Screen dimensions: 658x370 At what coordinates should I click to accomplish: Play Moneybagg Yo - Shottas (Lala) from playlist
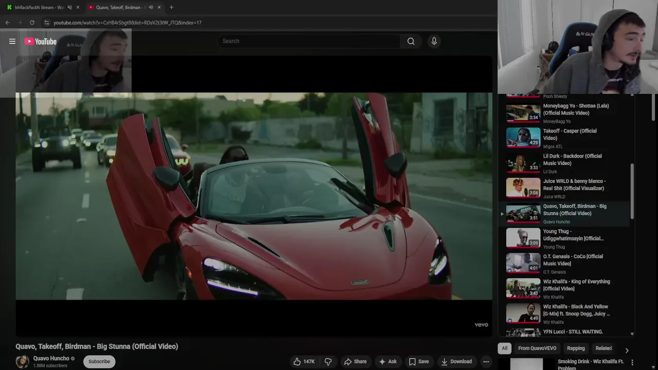tap(576, 109)
